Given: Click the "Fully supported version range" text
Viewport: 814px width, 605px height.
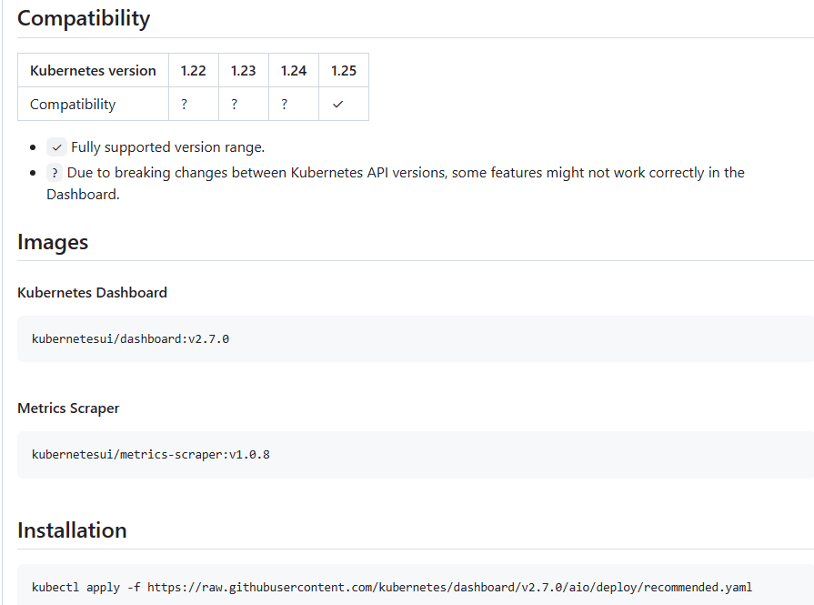Looking at the screenshot, I should (167, 147).
